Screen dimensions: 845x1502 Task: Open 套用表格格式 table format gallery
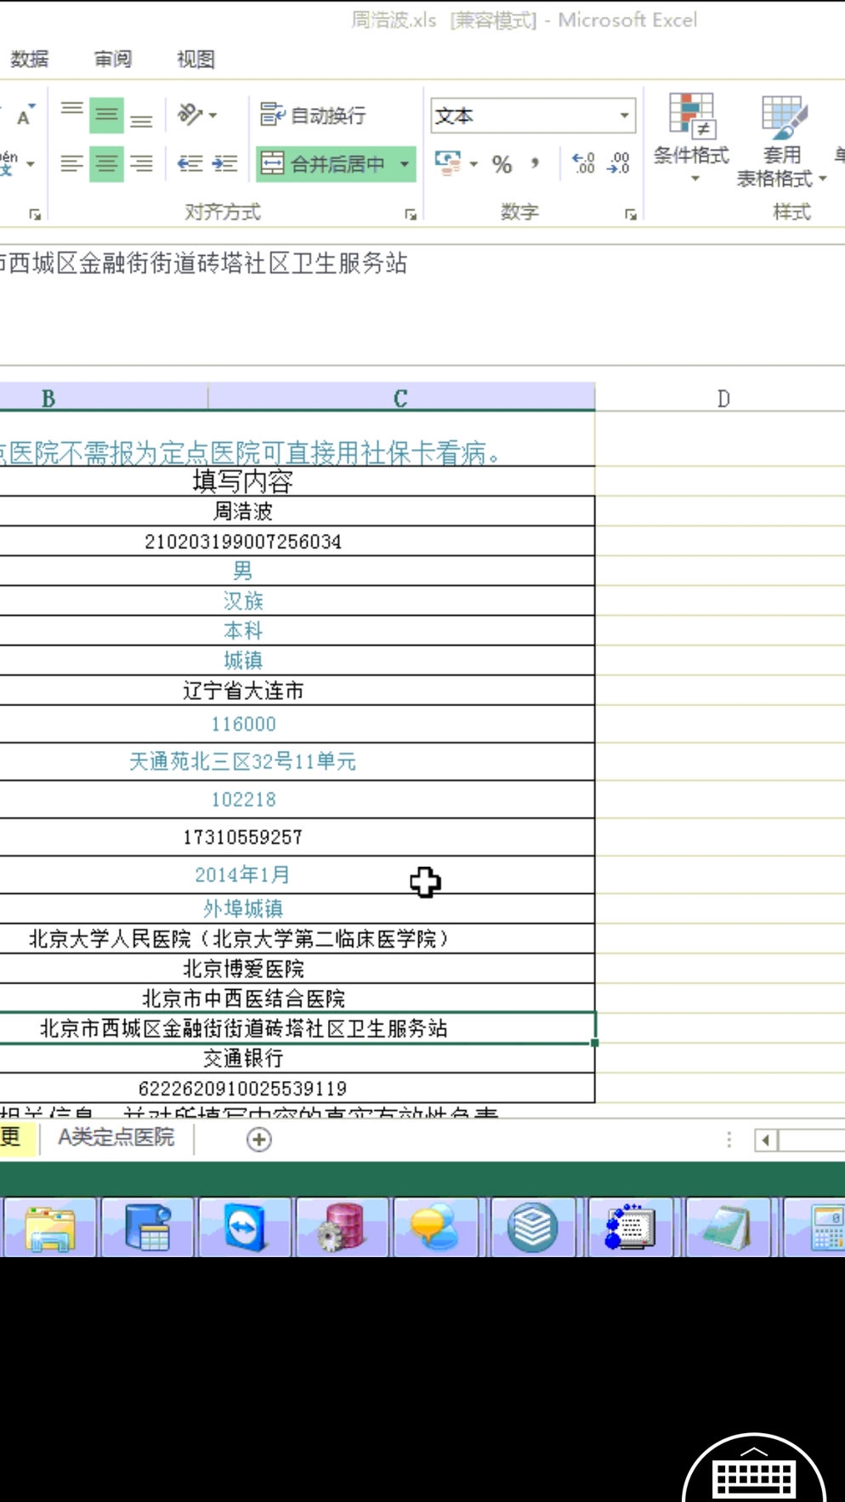pos(782,140)
